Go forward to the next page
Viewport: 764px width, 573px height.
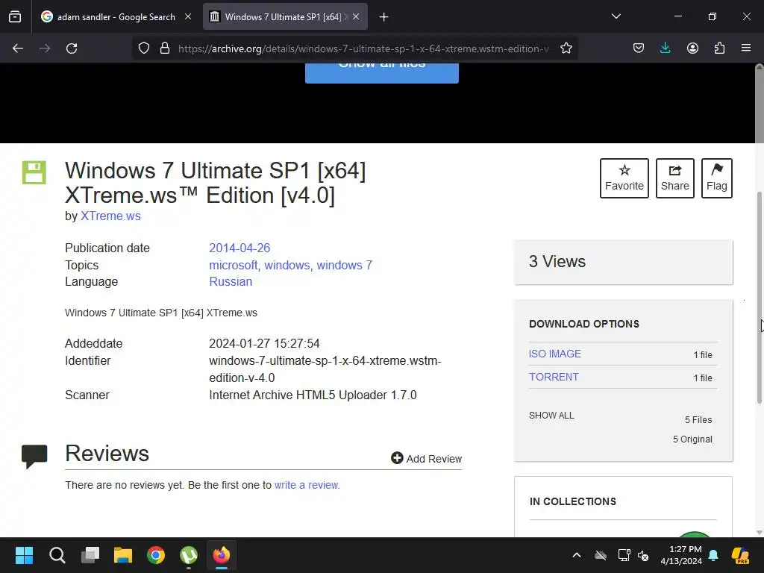[x=45, y=48]
